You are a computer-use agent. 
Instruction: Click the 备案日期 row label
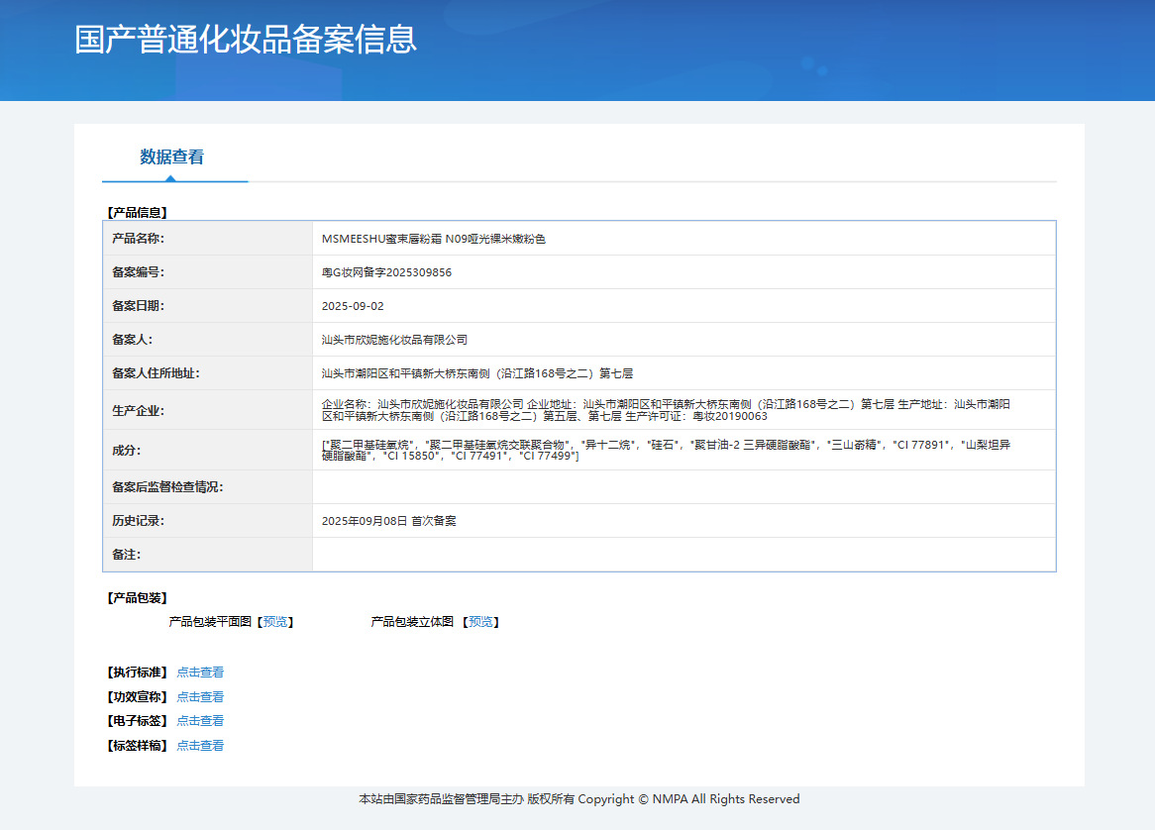pos(138,306)
